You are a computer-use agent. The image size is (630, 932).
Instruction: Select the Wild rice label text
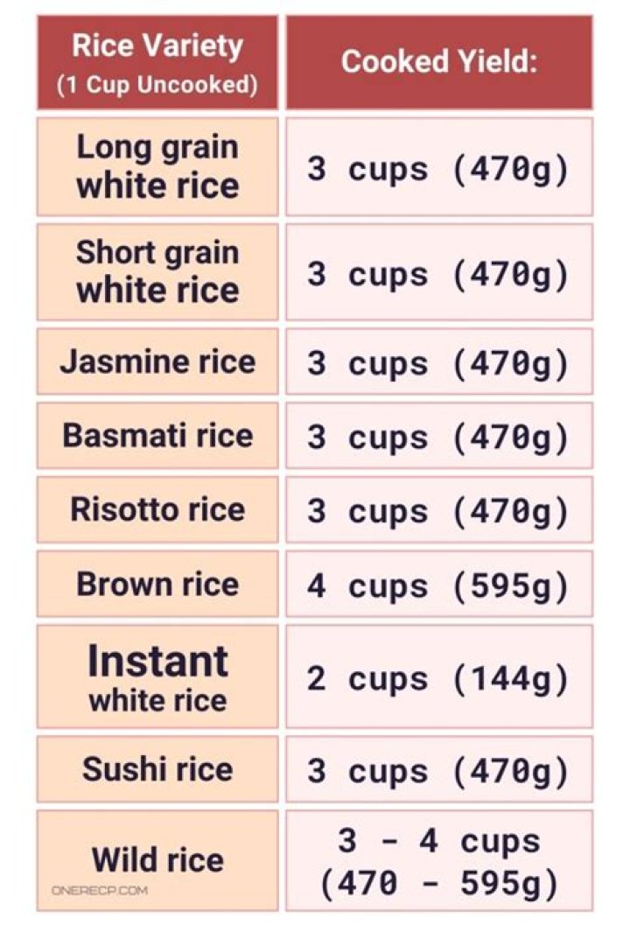(157, 858)
